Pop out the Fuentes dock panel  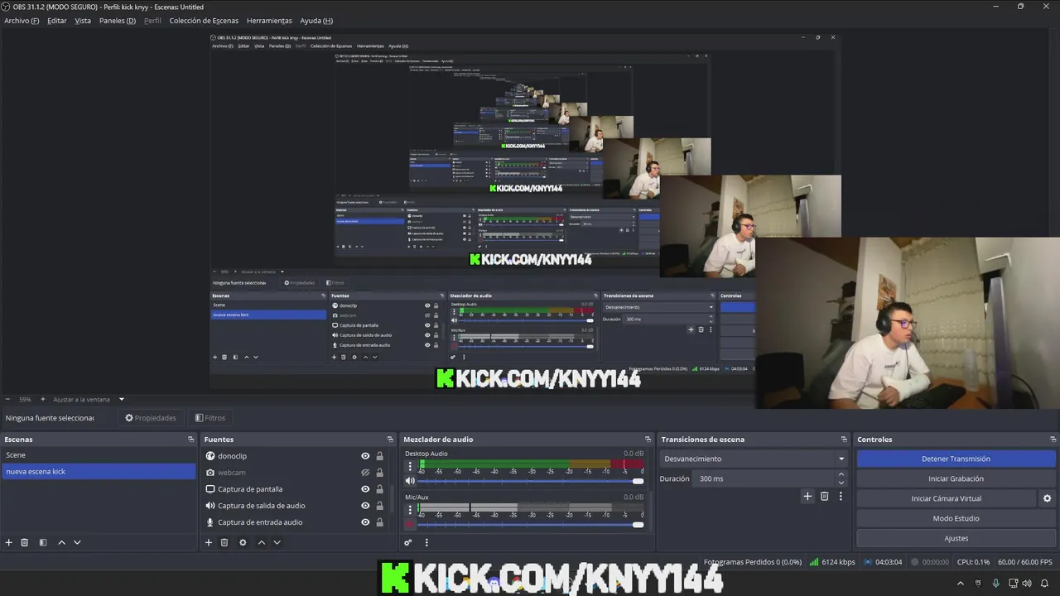tap(390, 440)
